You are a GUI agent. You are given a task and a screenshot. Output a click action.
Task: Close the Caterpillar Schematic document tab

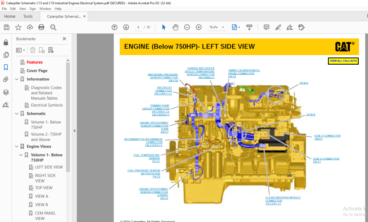pyautogui.click(x=84, y=17)
